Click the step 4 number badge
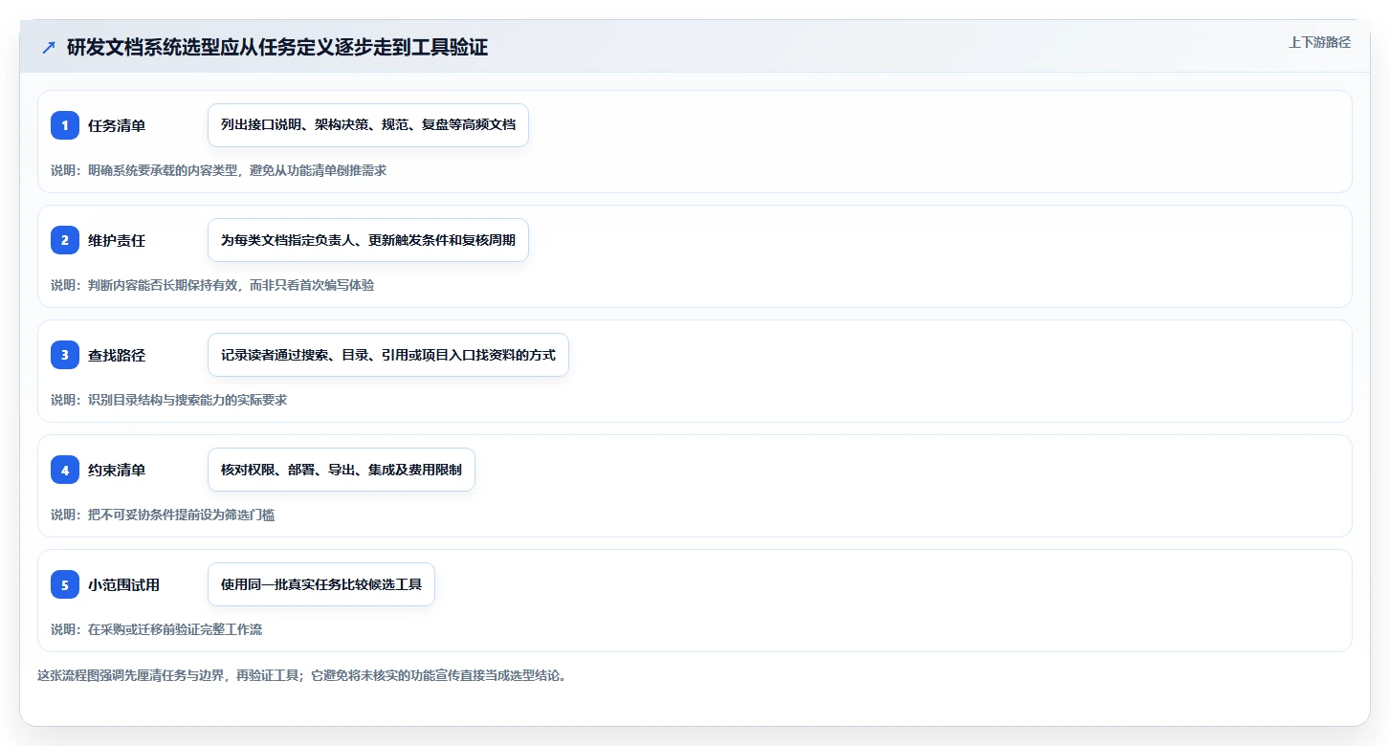 [65, 470]
